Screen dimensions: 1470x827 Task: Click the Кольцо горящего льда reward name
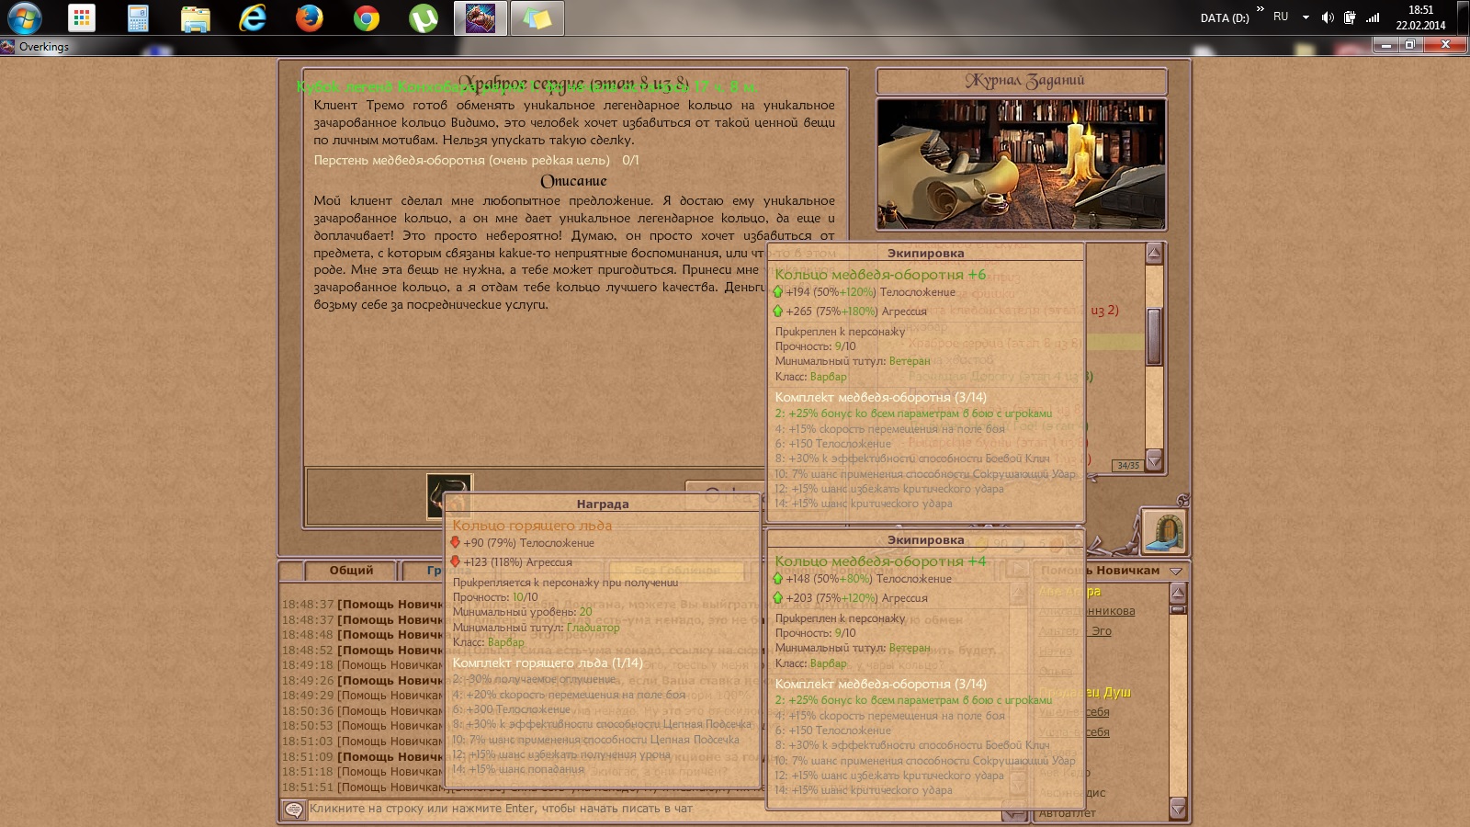pyautogui.click(x=532, y=526)
